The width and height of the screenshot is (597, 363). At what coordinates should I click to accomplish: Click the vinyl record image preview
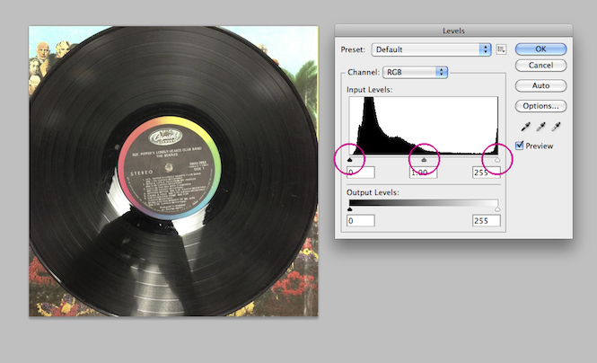click(x=173, y=171)
